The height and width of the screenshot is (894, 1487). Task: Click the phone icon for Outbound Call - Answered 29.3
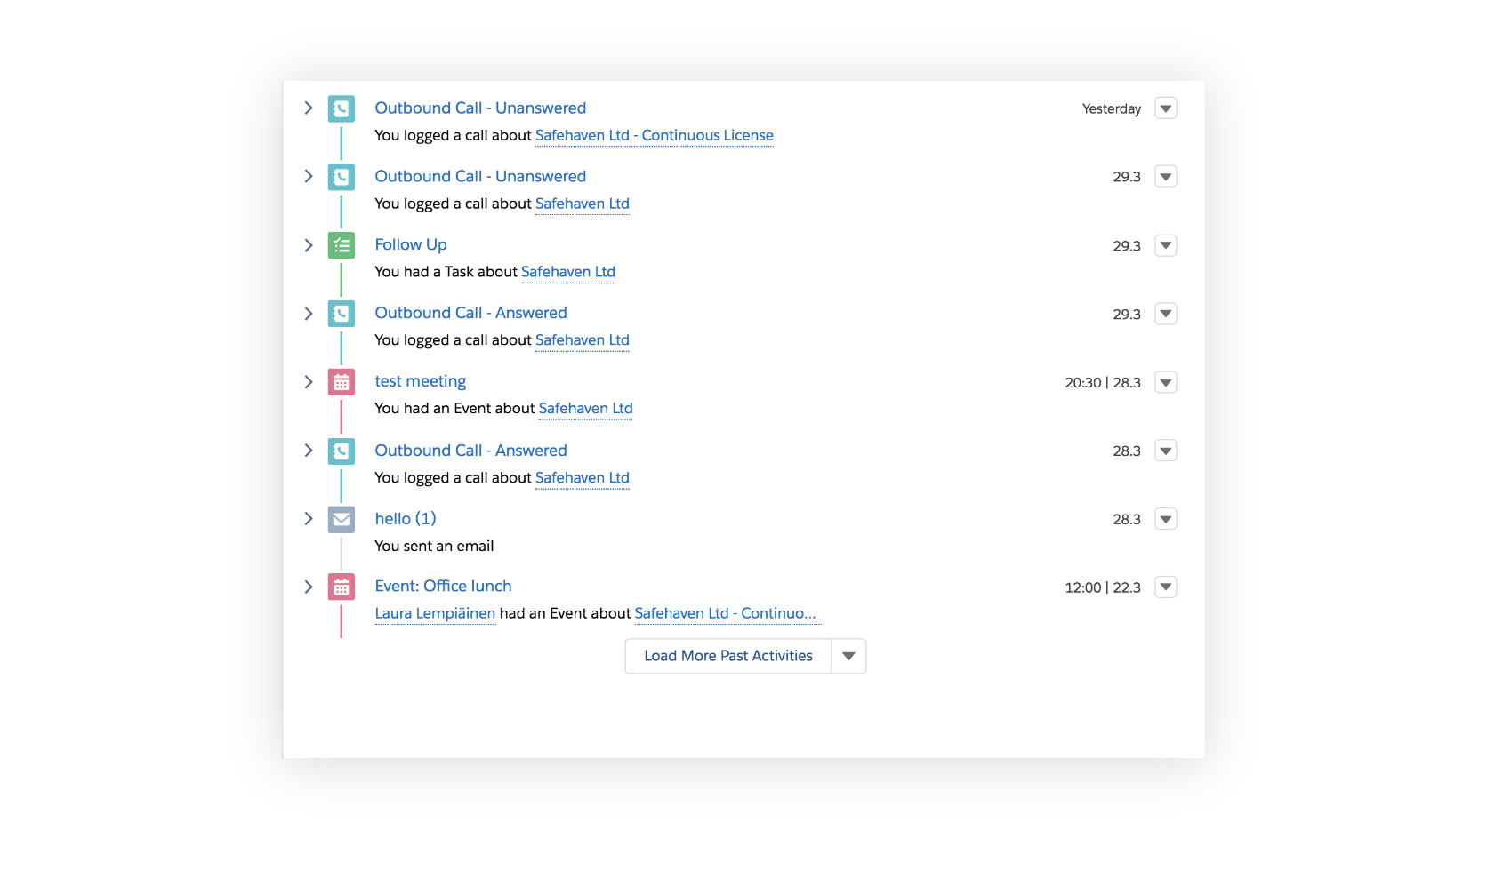pos(341,314)
